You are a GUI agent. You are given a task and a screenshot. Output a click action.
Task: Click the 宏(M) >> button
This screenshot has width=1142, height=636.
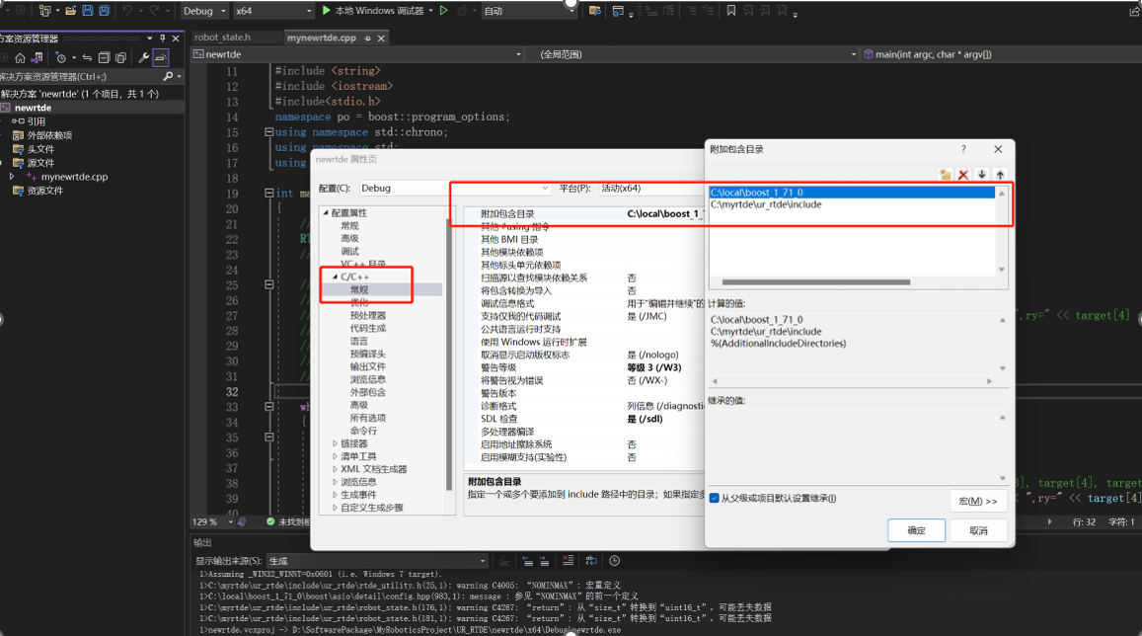tap(978, 501)
